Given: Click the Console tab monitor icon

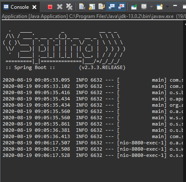Looking at the screenshot, I should pos(6,7).
